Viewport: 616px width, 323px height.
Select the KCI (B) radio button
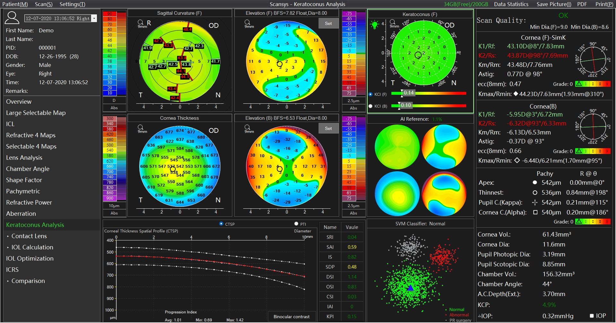(371, 106)
